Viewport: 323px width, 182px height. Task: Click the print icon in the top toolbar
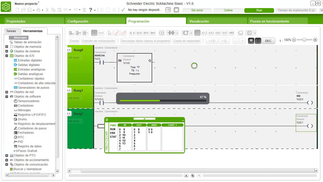click(x=38, y=10)
